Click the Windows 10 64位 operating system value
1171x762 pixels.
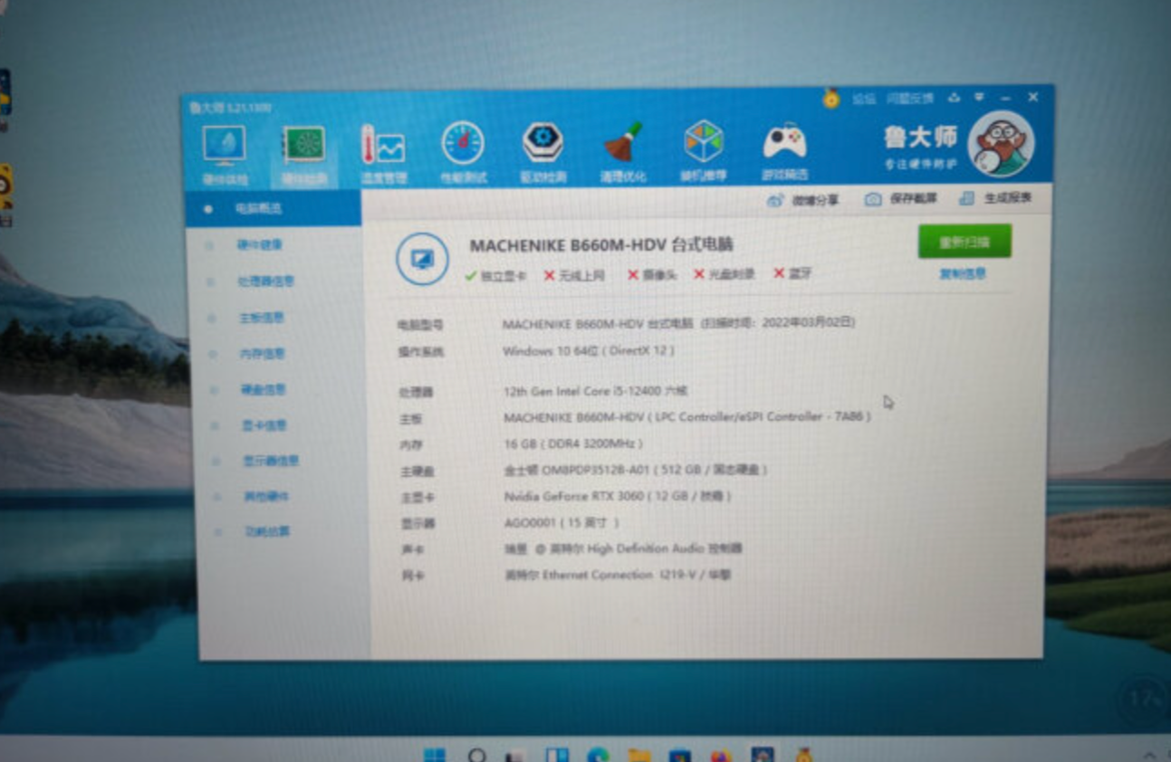tap(589, 350)
